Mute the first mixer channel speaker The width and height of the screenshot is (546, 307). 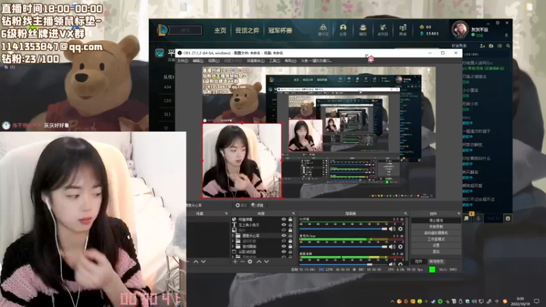click(392, 229)
